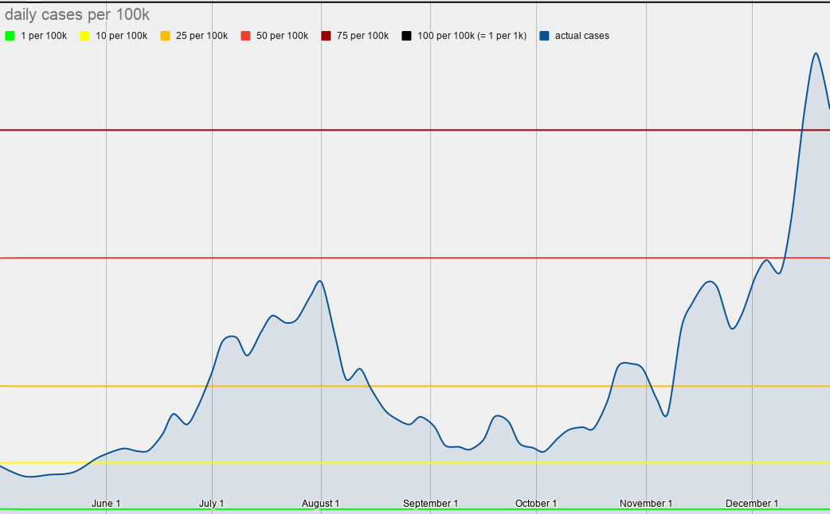Screen dimensions: 830x514
Task: Click the green 1 per 100k legend swatch
Action: tap(10, 36)
